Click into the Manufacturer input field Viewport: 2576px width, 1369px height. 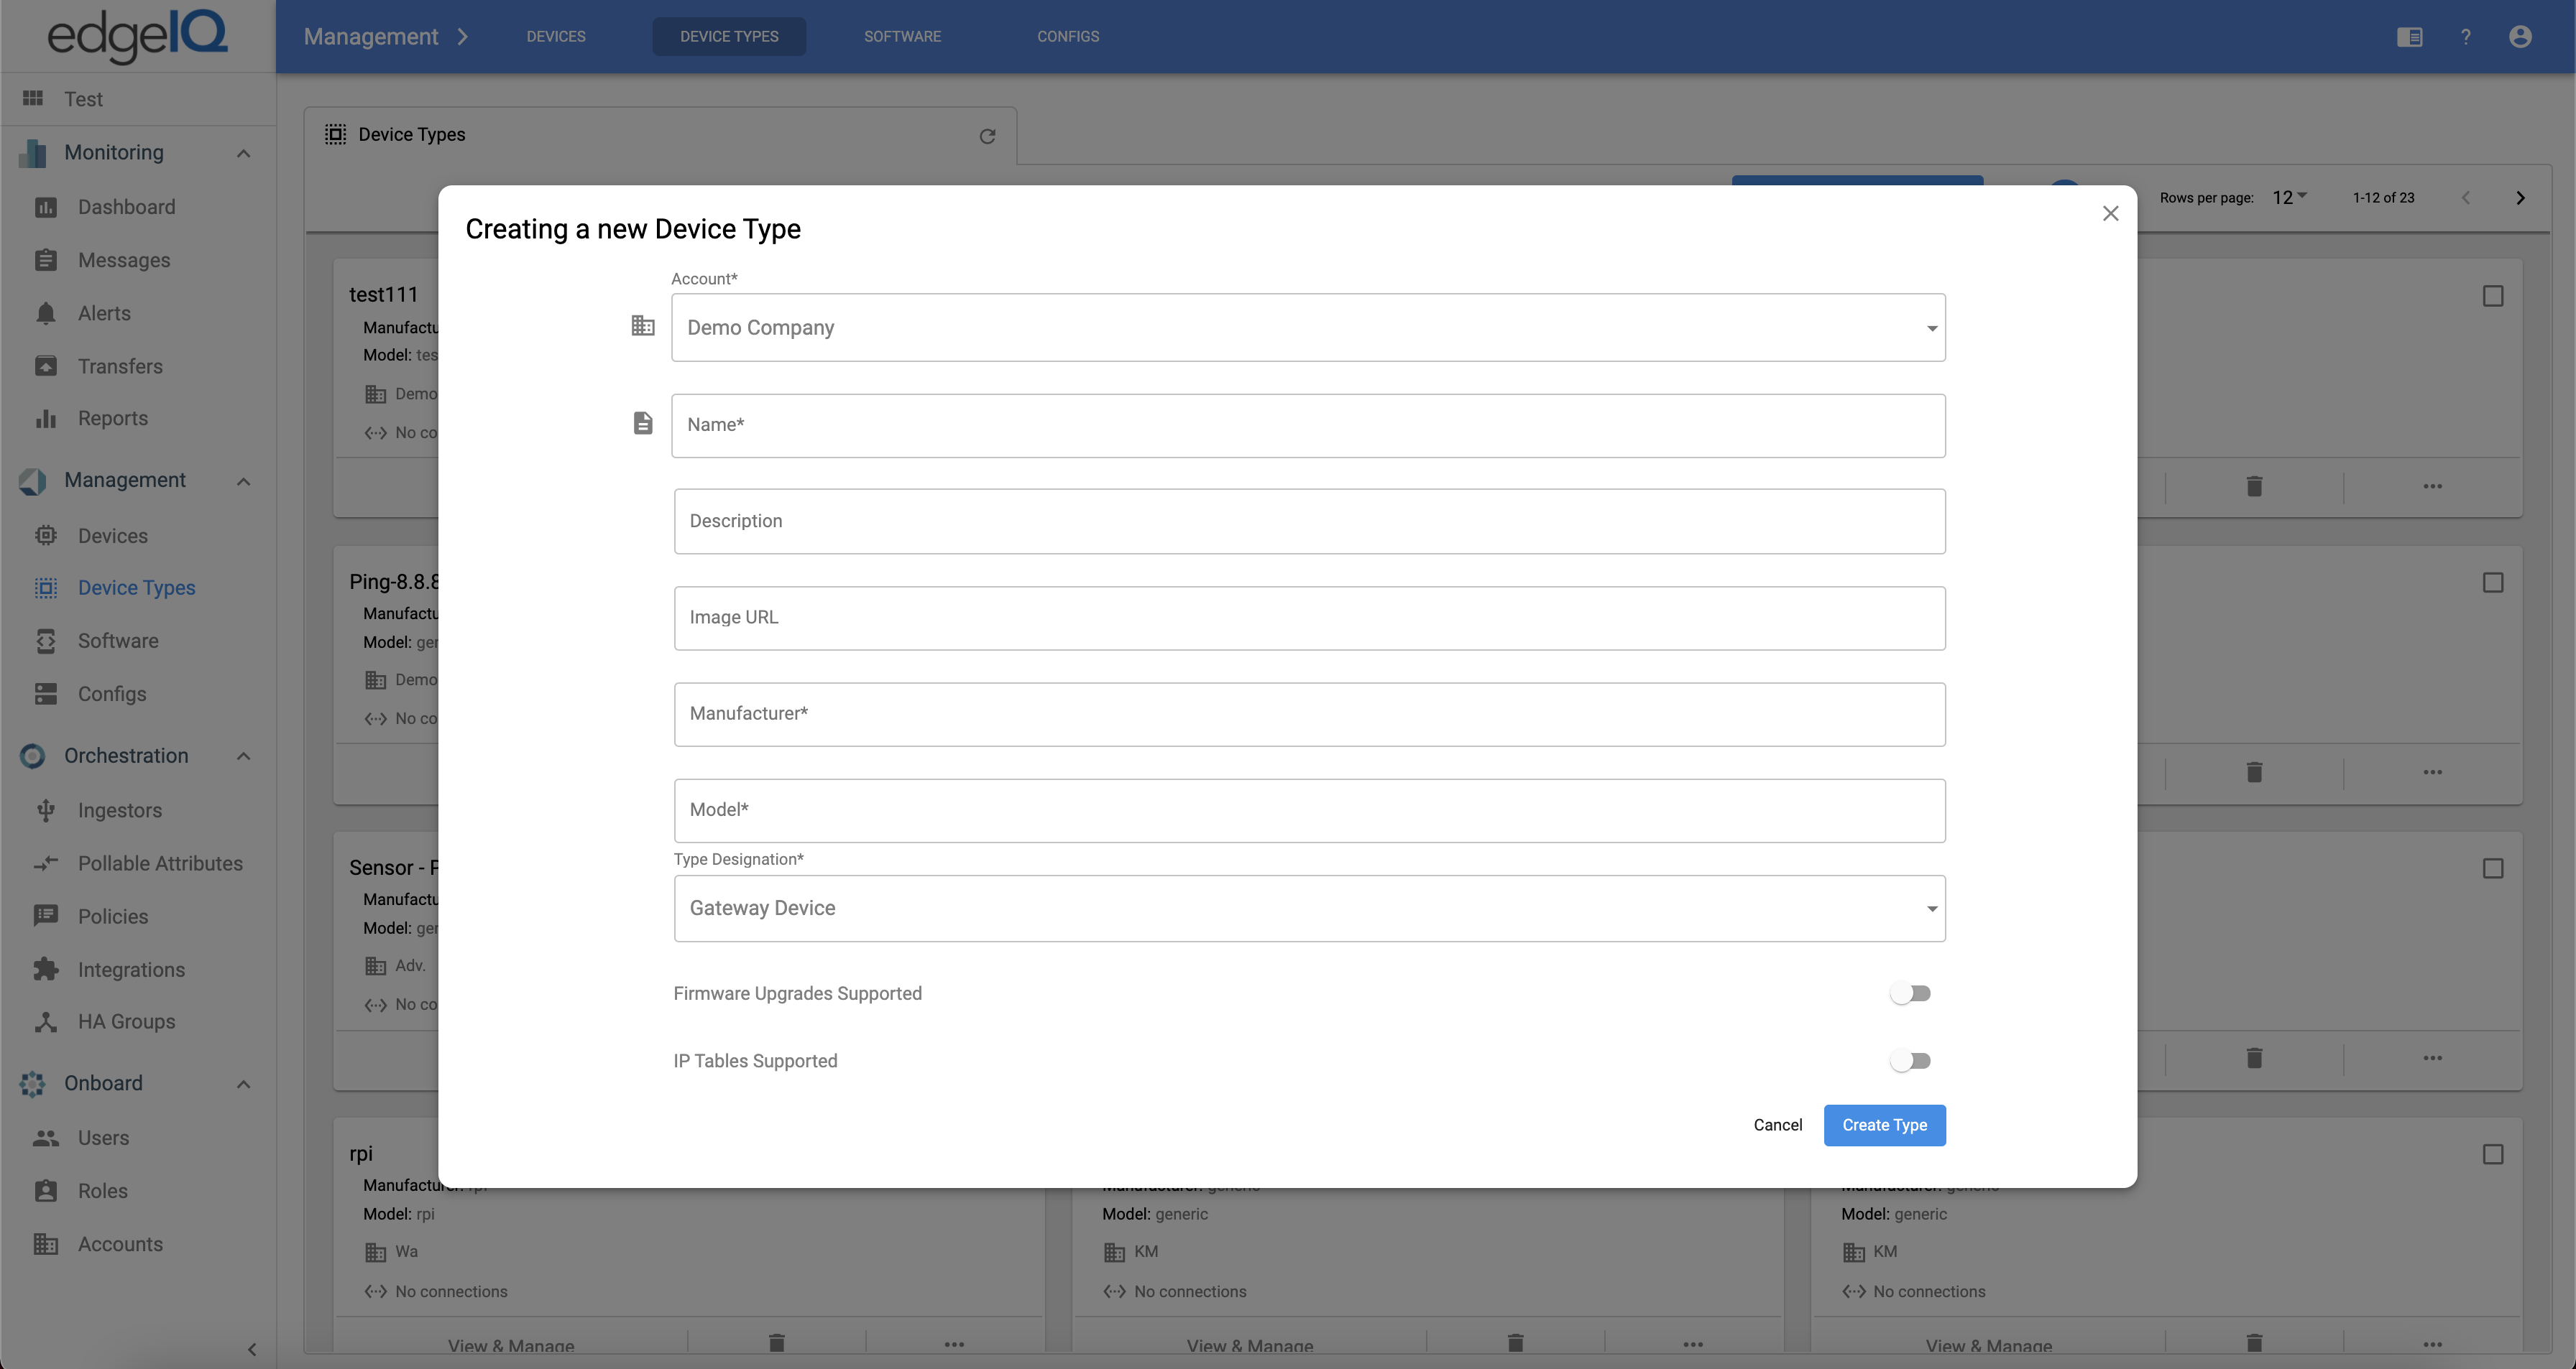click(1308, 715)
